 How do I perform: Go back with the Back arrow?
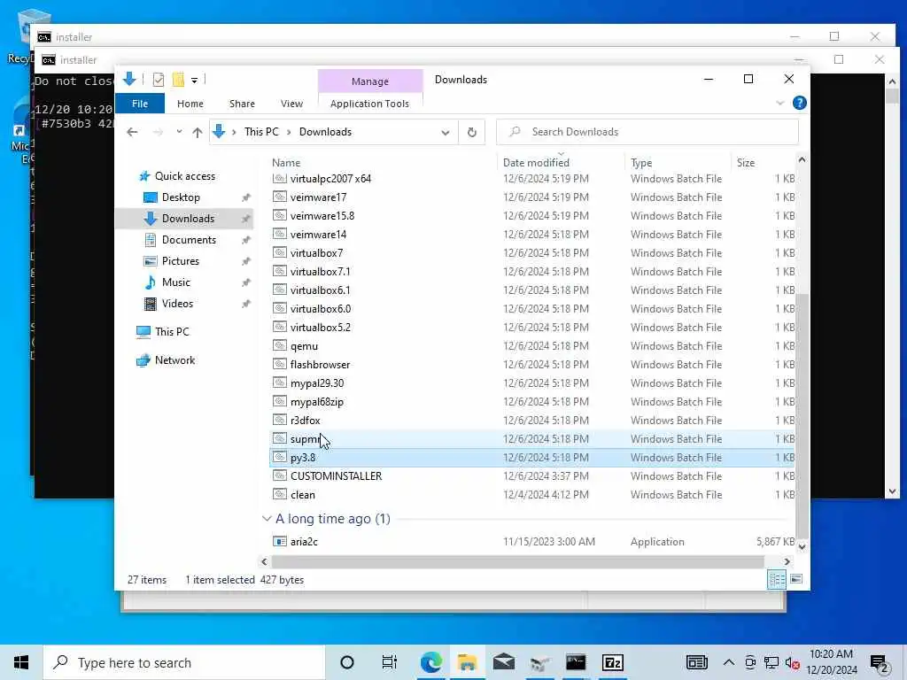(132, 132)
